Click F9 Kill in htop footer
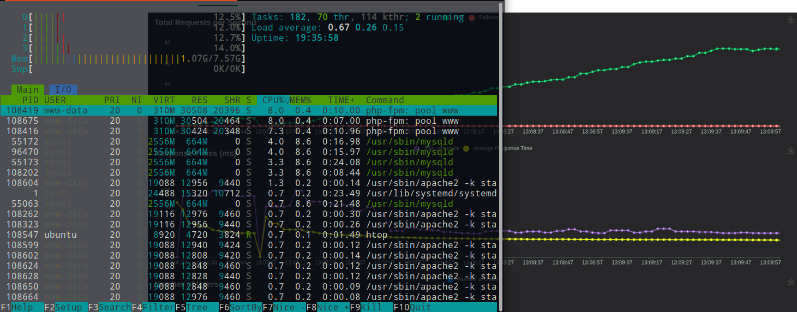This screenshot has width=797, height=312. pos(371,307)
